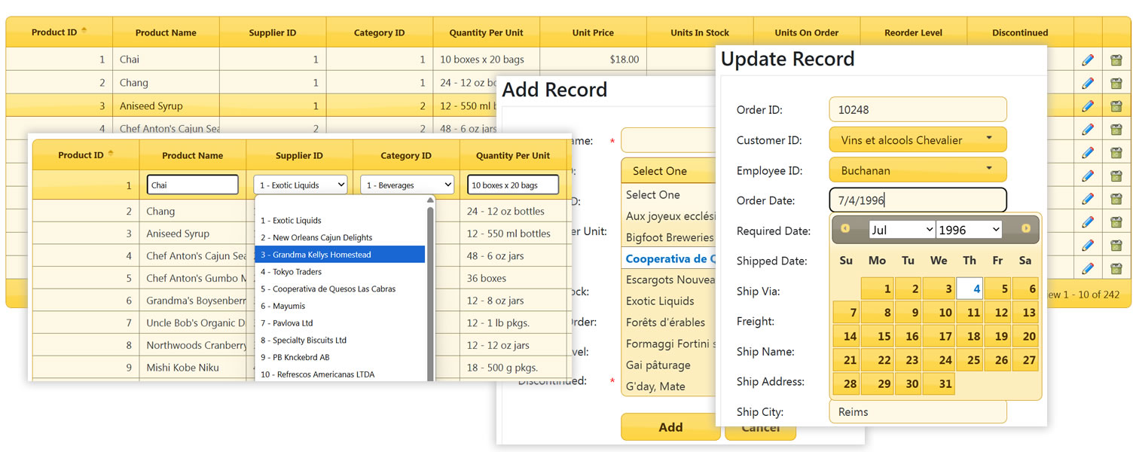The width and height of the screenshot is (1136, 452).
Task: Click the trash delete icon in the Chang row
Action: click(1116, 83)
